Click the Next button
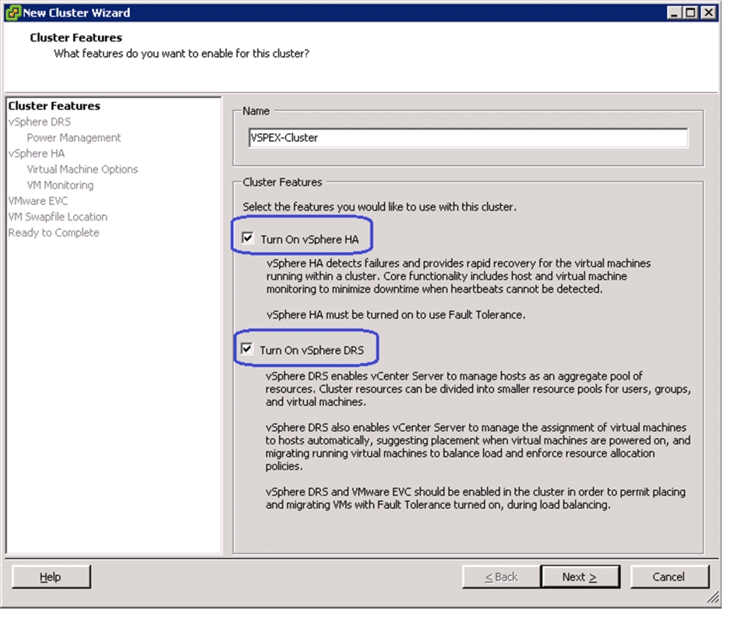Viewport: 731px width, 643px height. (x=580, y=577)
